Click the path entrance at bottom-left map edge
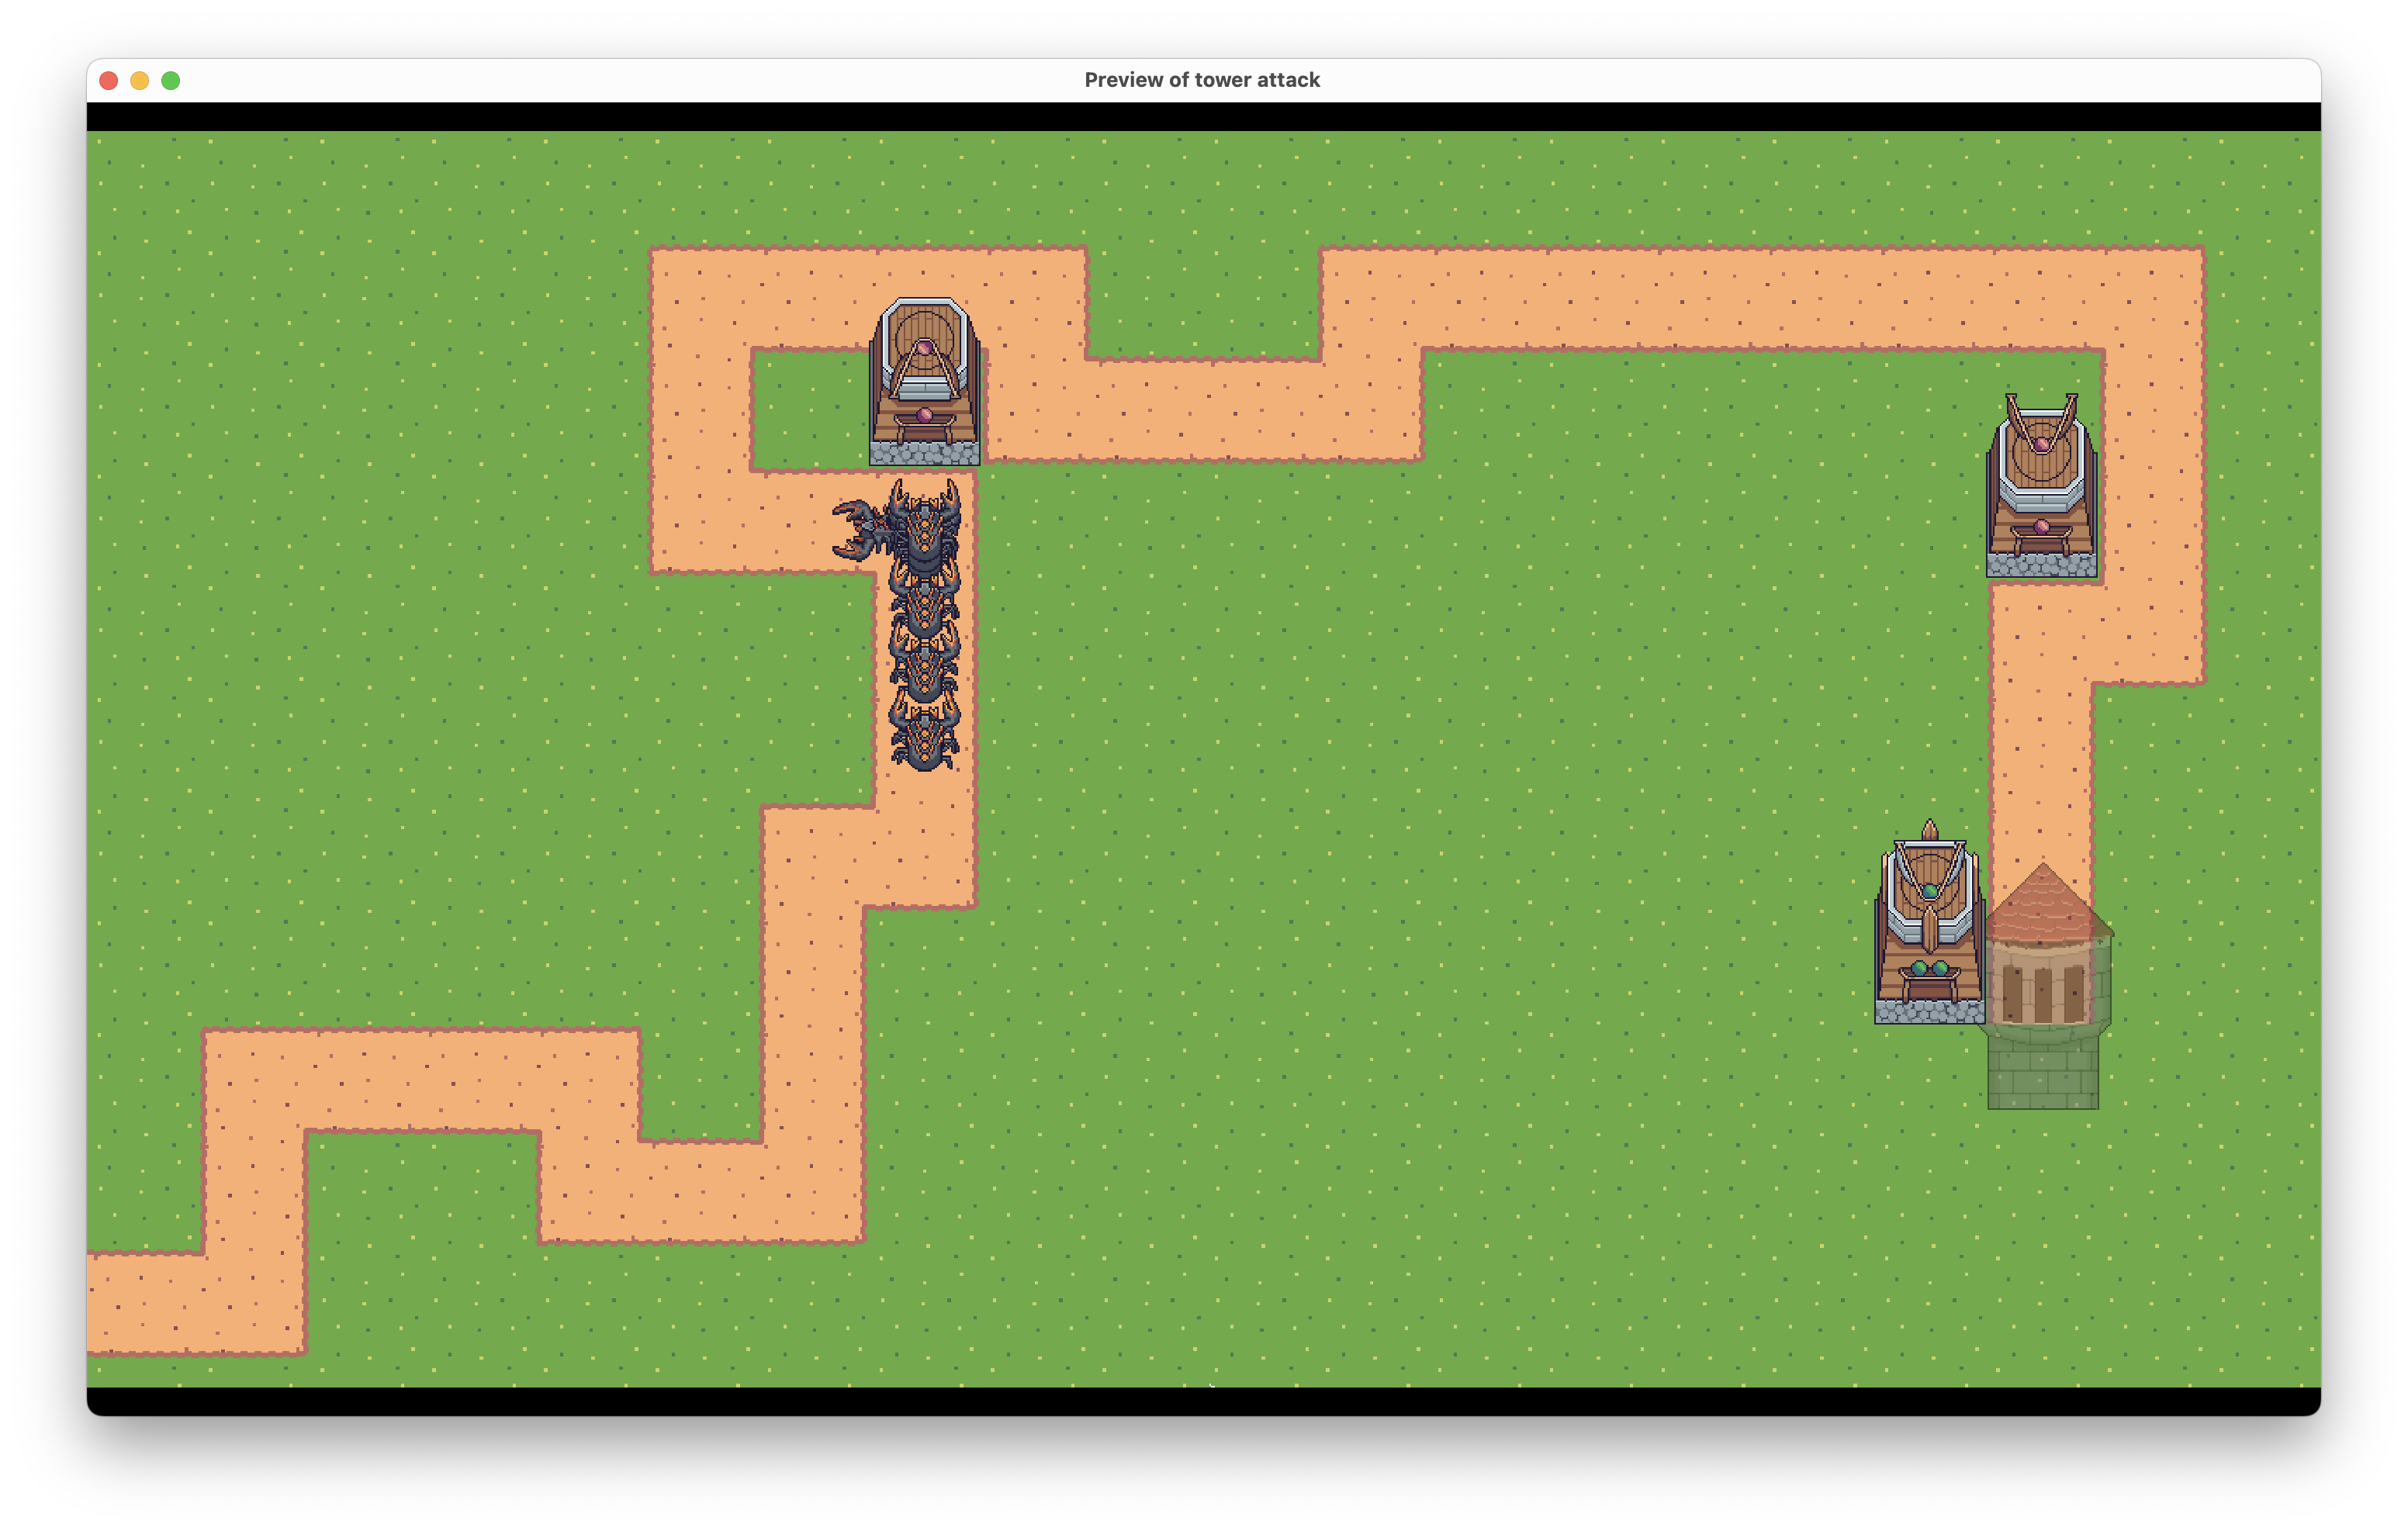Image resolution: width=2408 pixels, height=1531 pixels. coord(110,1303)
